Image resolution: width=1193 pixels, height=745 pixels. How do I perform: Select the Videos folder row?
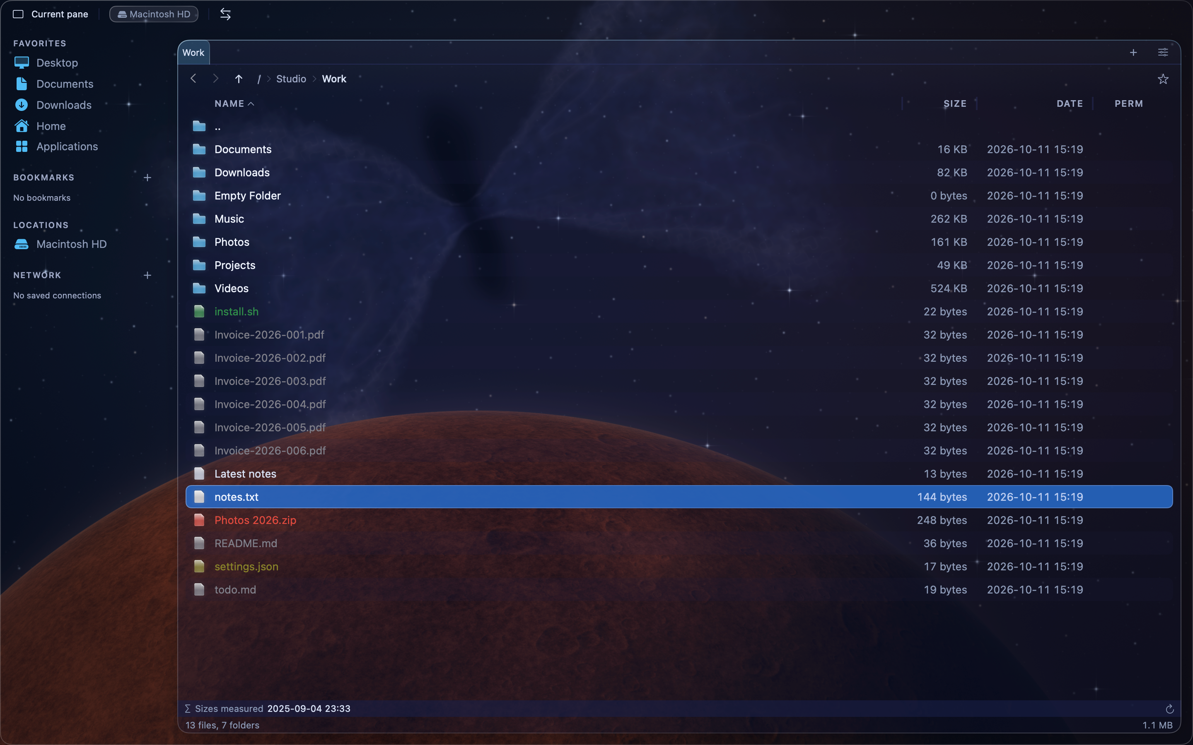coord(679,288)
